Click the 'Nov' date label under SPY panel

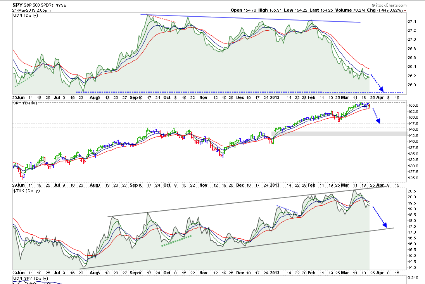203,185
